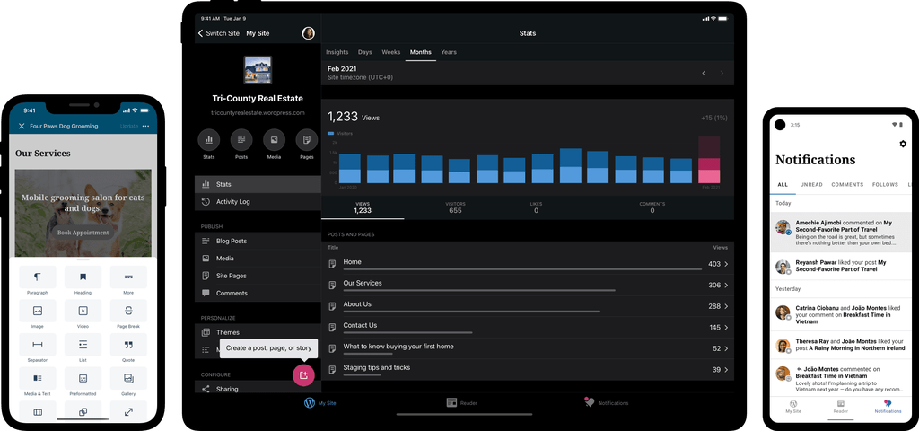Add a Separator block
Viewport: 919px width, 431px height.
click(x=38, y=344)
